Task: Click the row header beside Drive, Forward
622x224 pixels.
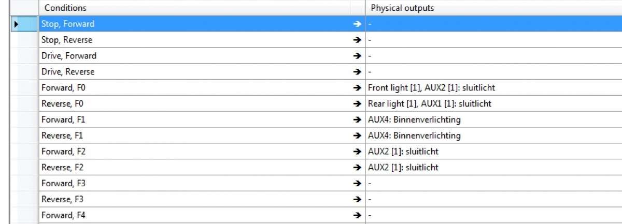Action: coord(24,56)
